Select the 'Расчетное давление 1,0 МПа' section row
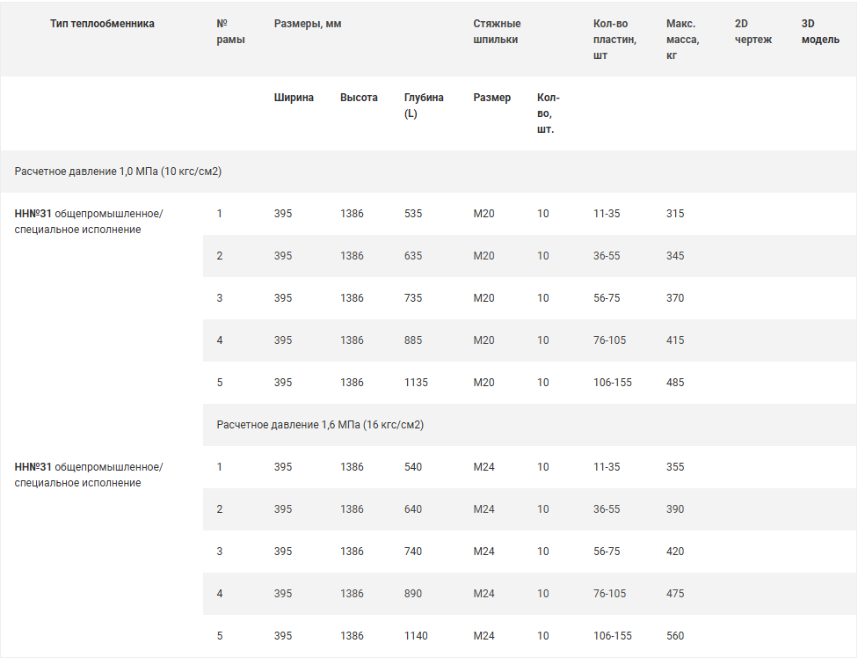858x658 pixels. [x=118, y=172]
